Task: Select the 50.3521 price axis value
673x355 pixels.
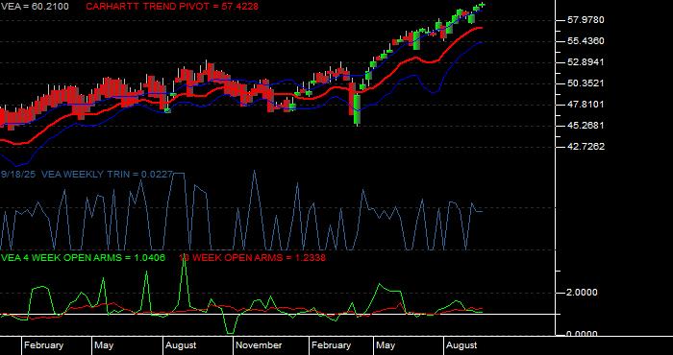Action: click(x=586, y=83)
